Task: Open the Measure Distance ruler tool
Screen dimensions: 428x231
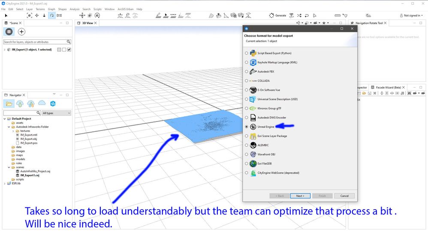Action: click(338, 15)
